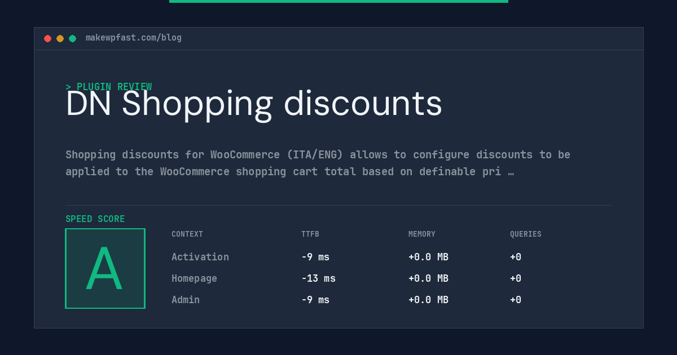
Task: Click the red window dot
Action: (47, 38)
